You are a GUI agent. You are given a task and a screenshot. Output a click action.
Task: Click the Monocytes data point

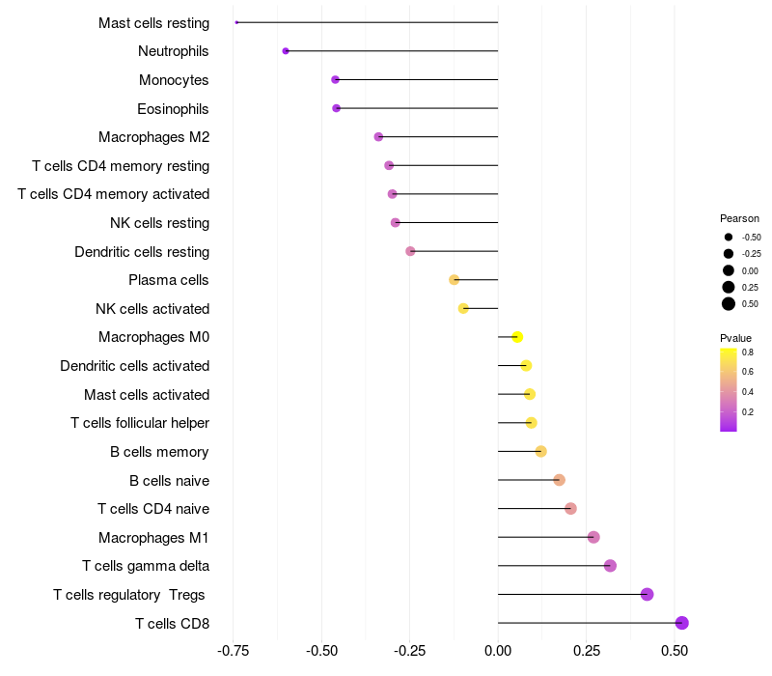[335, 79]
